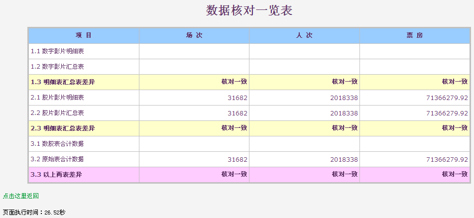Click 核对一致 under 票房 in row 2.3
Image resolution: width=474 pixels, height=218 pixels.
point(455,128)
